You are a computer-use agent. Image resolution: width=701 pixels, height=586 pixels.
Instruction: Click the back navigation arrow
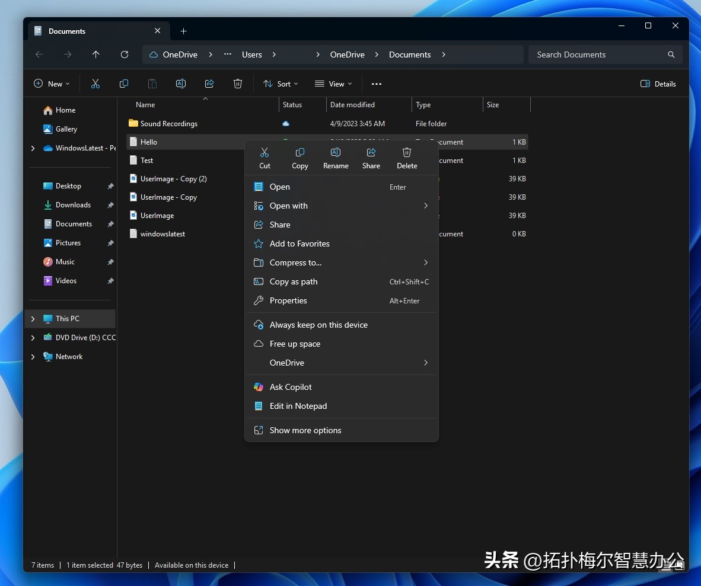click(x=39, y=55)
